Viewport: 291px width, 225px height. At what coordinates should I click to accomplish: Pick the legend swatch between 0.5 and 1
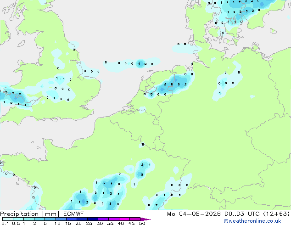tap(18, 219)
